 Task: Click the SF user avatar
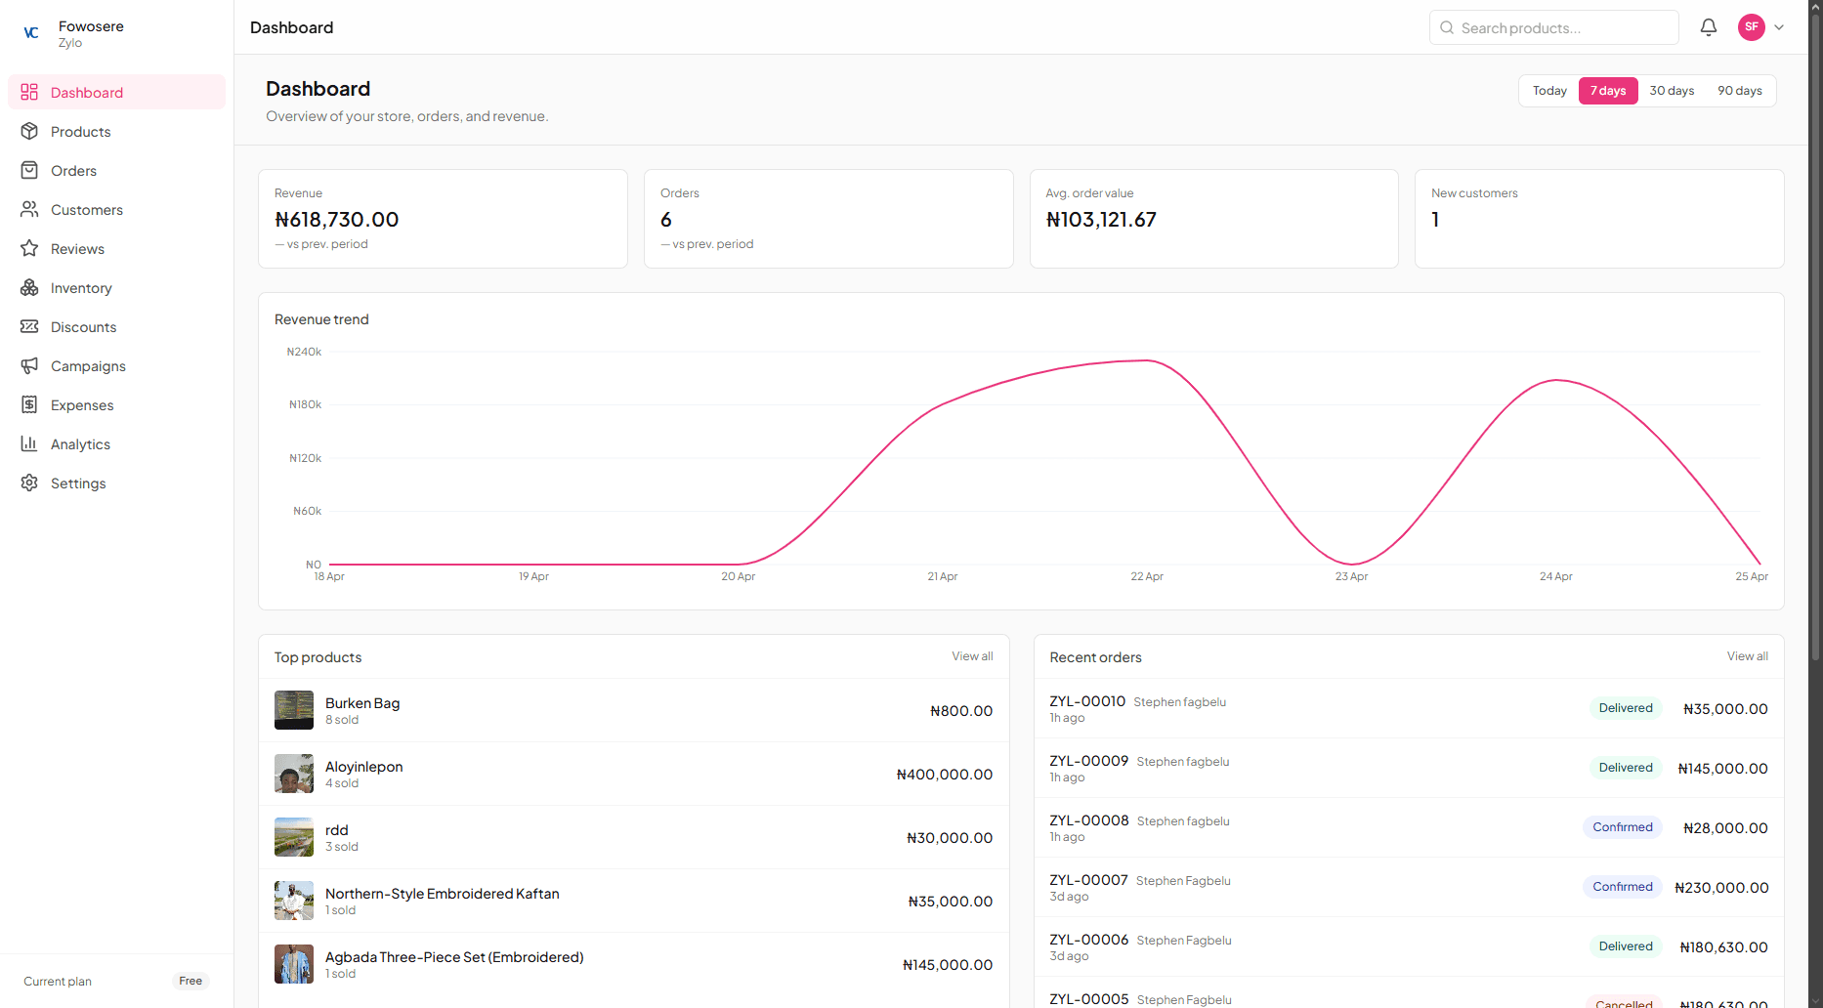pyautogui.click(x=1751, y=27)
